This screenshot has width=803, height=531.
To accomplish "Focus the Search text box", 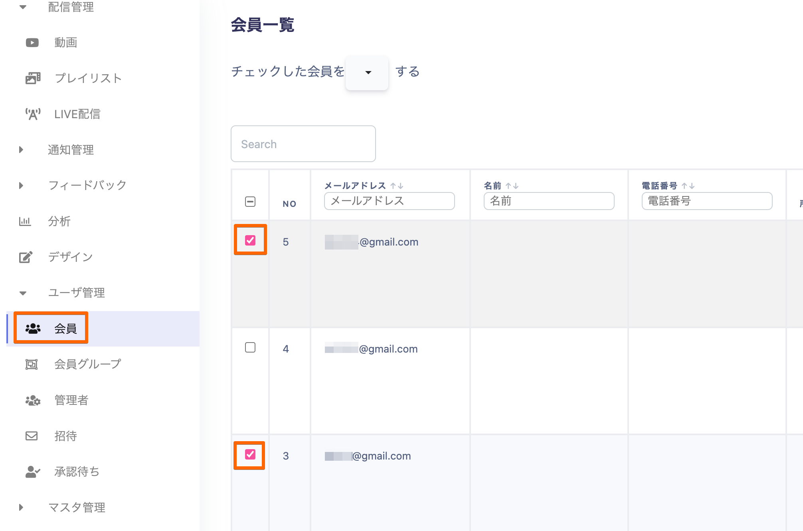I will tap(303, 144).
